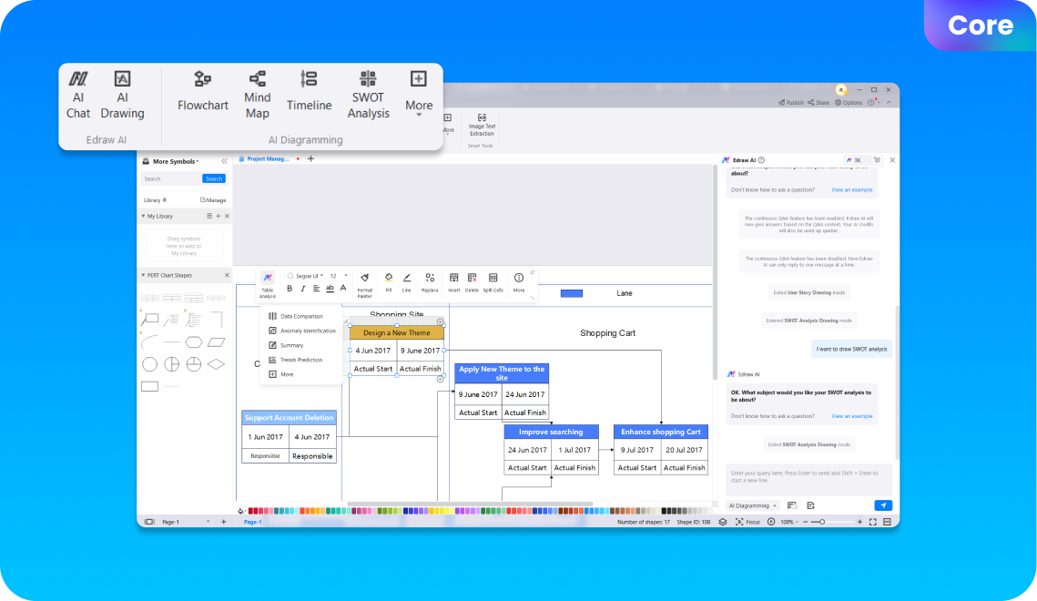Toggle italic text formatting
Screen dimensions: 1037x601
303,289
